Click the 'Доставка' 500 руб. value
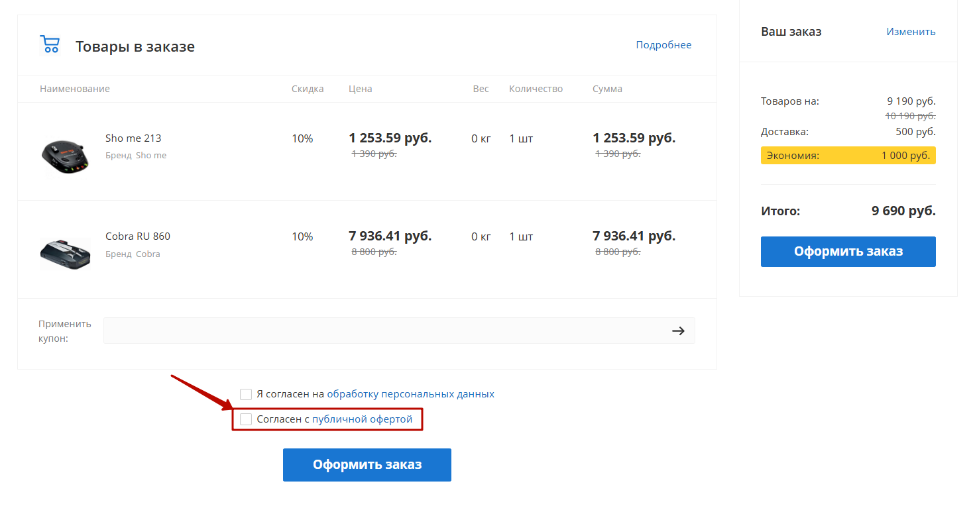The height and width of the screenshot is (512, 975). (915, 132)
